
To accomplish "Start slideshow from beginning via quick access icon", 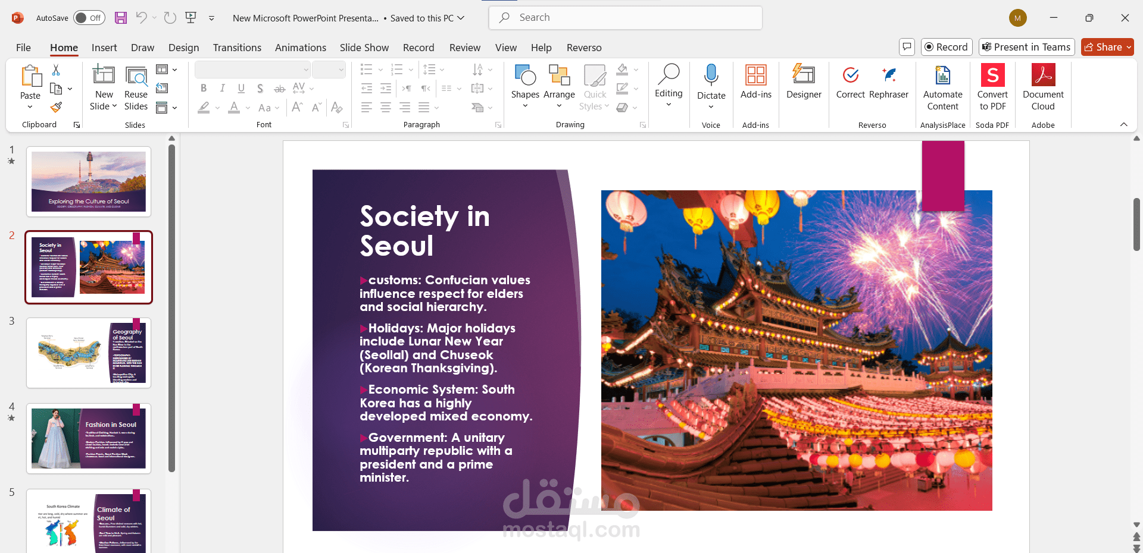I will (191, 18).
